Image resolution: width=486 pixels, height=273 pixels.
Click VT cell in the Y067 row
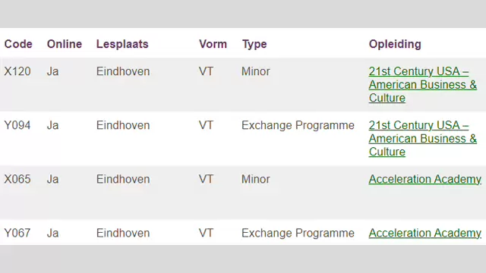pyautogui.click(x=206, y=233)
